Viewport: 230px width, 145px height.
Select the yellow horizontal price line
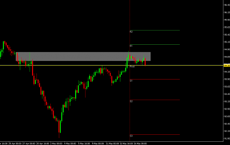[112, 65]
